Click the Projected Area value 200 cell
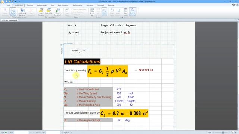Viewport: 239px width, 134px height. (x=119, y=105)
